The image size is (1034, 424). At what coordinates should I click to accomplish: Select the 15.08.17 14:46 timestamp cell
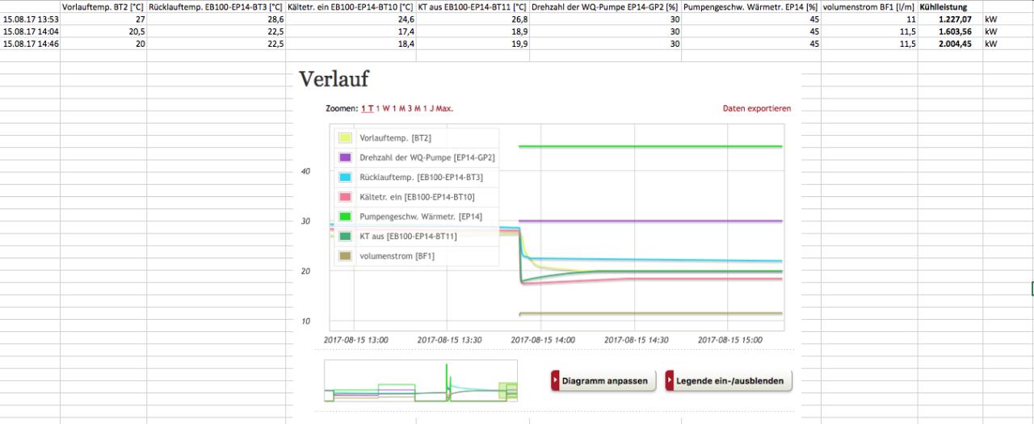pos(30,44)
